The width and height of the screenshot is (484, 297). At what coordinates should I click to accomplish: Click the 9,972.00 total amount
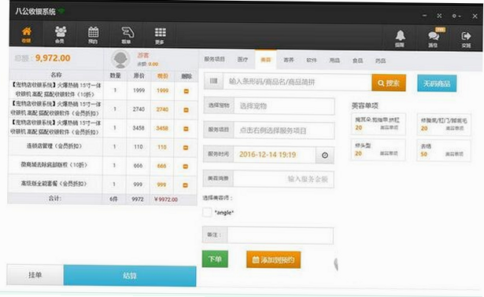(53, 58)
